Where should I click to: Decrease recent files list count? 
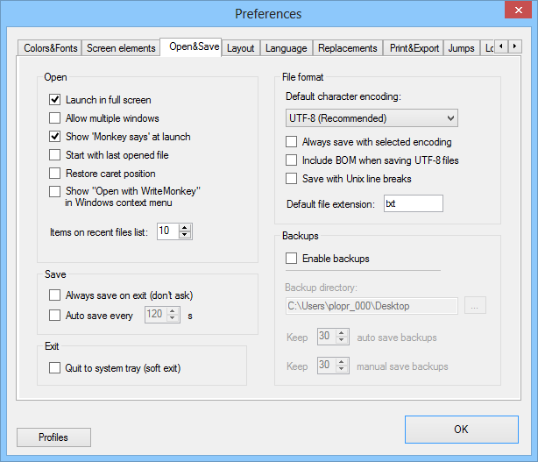click(184, 236)
